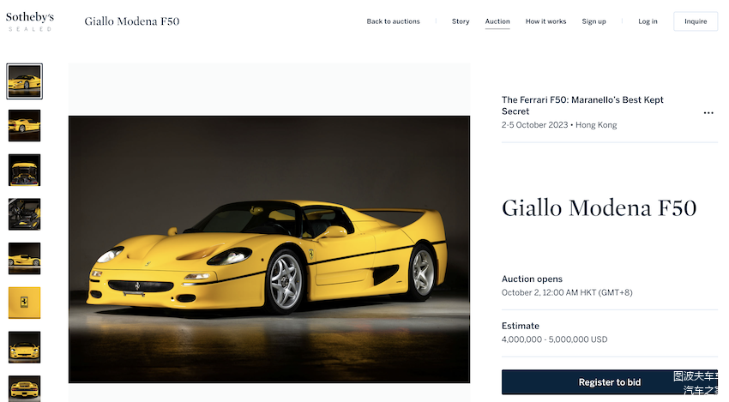Open the How it works section

pos(545,21)
